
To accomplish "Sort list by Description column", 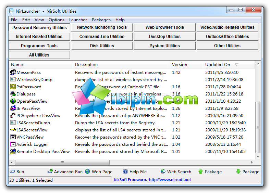I will click(x=121, y=65).
